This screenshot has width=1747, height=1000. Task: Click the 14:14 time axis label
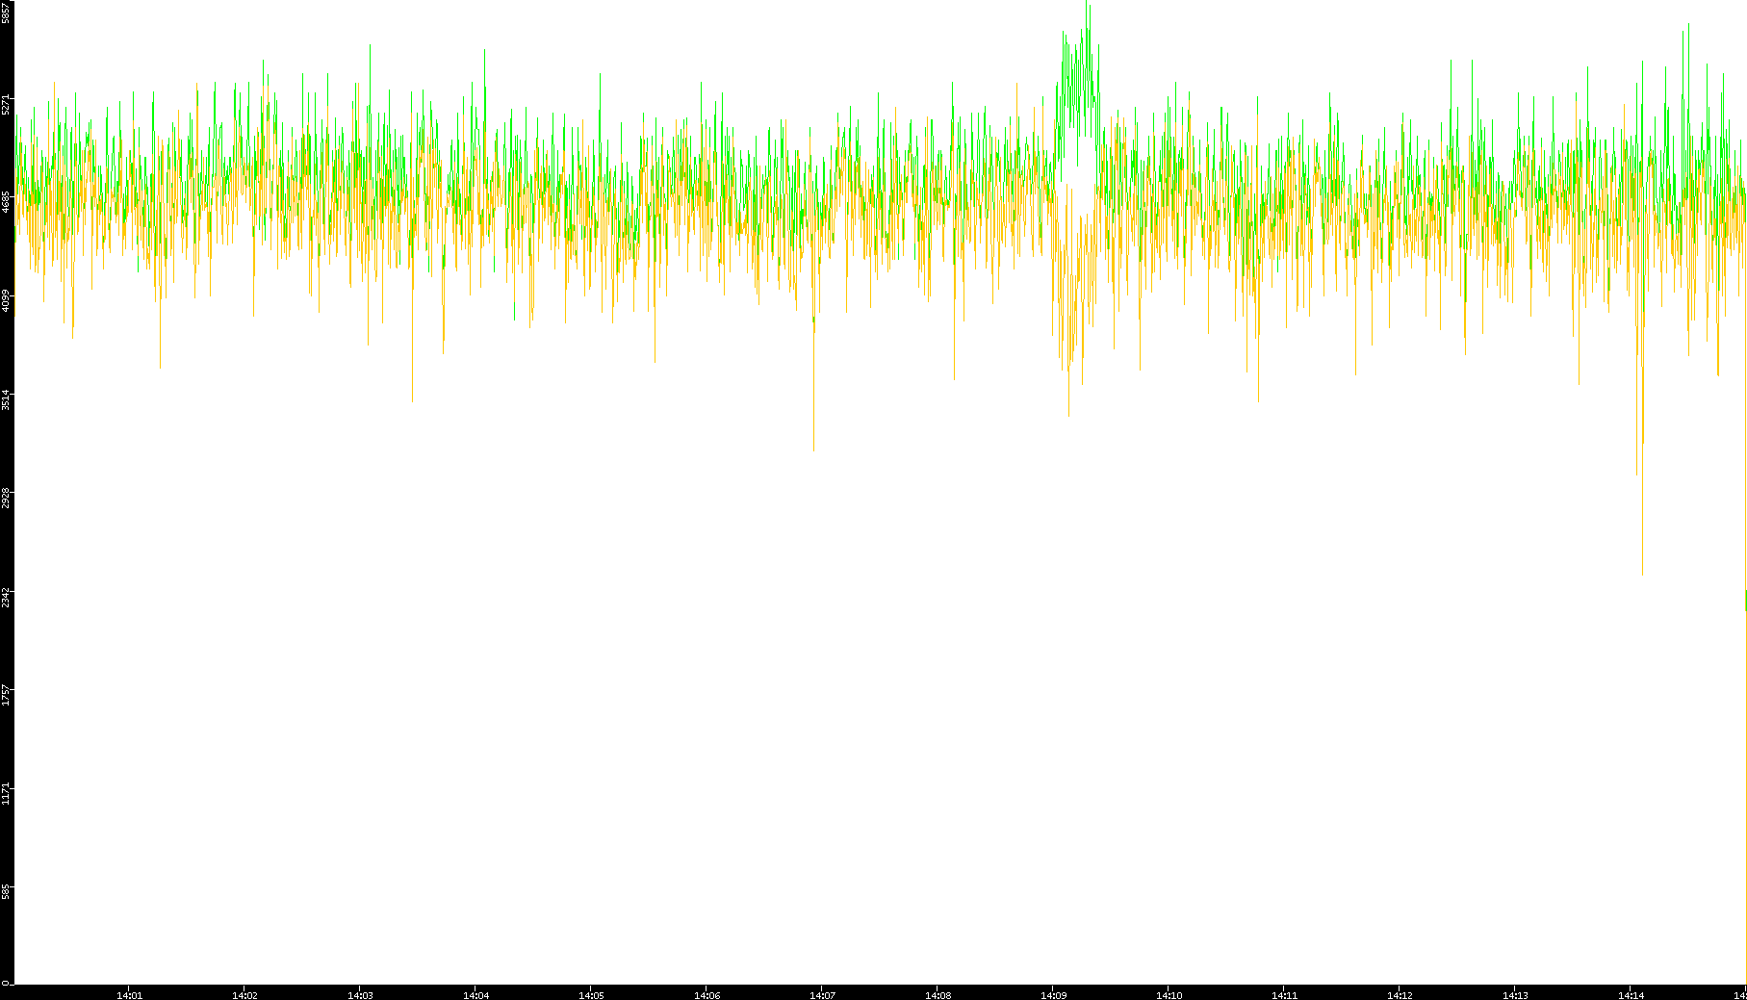[1631, 995]
